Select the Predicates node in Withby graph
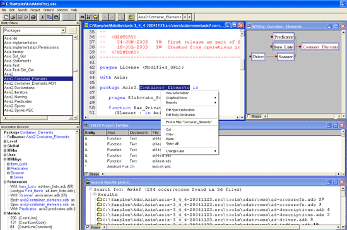This screenshot has width=347, height=230. point(283,37)
